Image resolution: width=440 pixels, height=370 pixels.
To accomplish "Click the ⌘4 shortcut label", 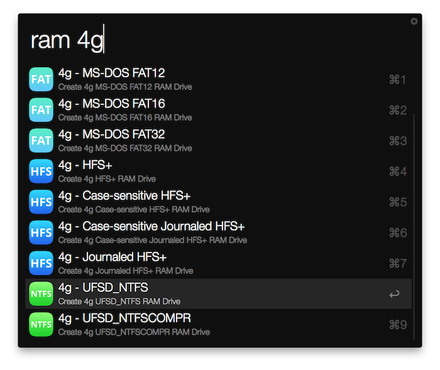I will point(398,171).
